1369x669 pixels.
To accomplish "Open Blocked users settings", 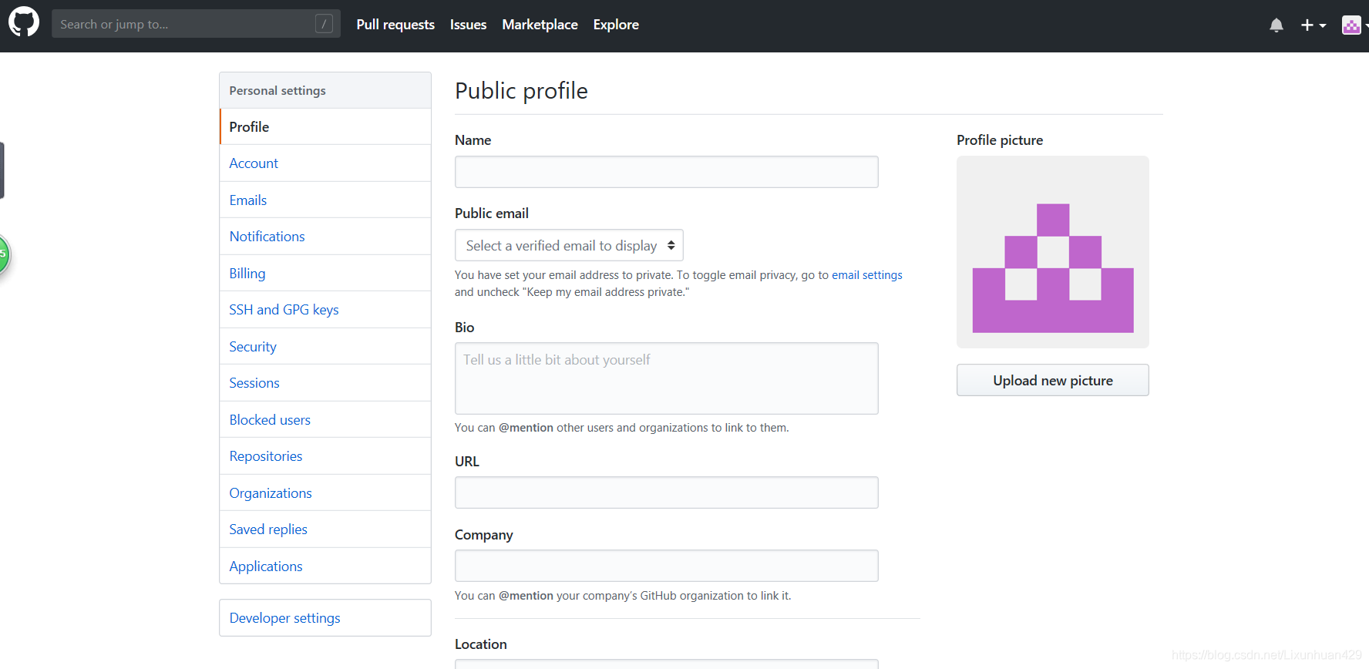I will [325, 420].
